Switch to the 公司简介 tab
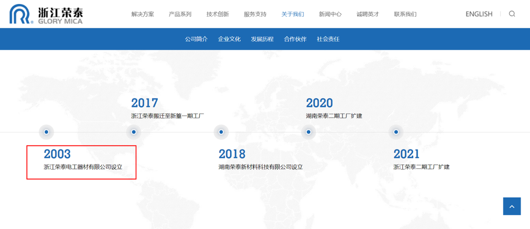Screen dimensions: 530x229 point(196,39)
